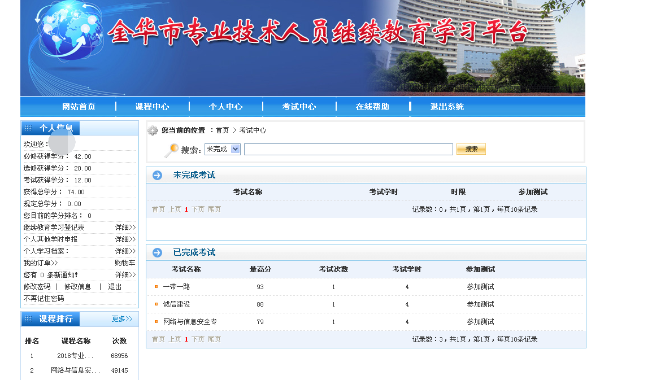Click 更多>> in the 课程排行 panel
Screen dimensions: 652x380
point(121,319)
